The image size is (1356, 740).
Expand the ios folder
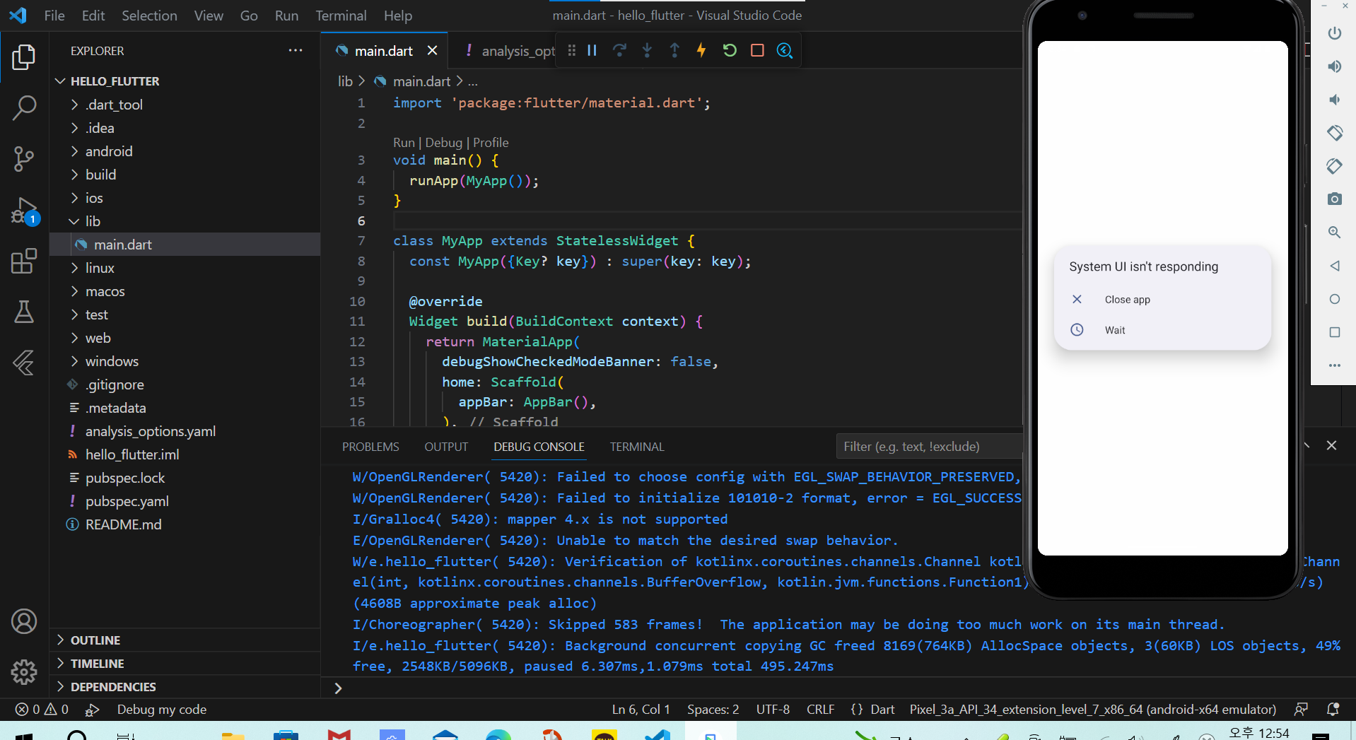[x=185, y=198]
